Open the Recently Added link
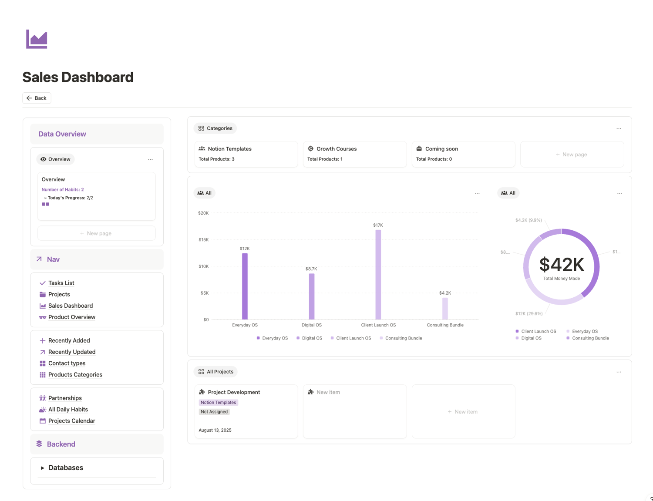 pos(69,340)
